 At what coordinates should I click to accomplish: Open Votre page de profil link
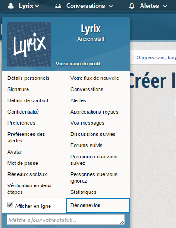tap(78, 64)
